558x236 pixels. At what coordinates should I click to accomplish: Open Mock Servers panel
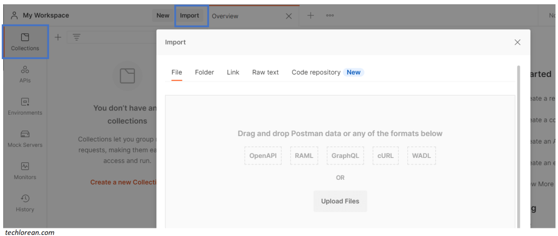pos(25,139)
